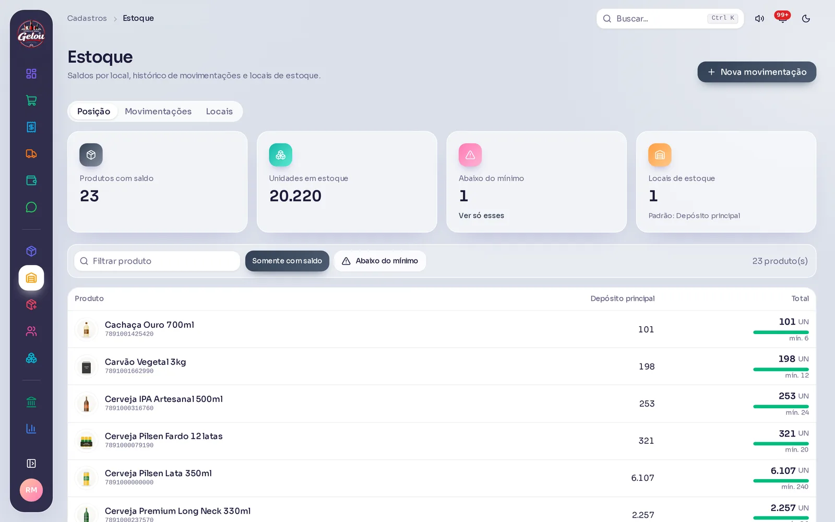Open the purple box icon in sidebar
This screenshot has width=835, height=522.
tap(31, 251)
